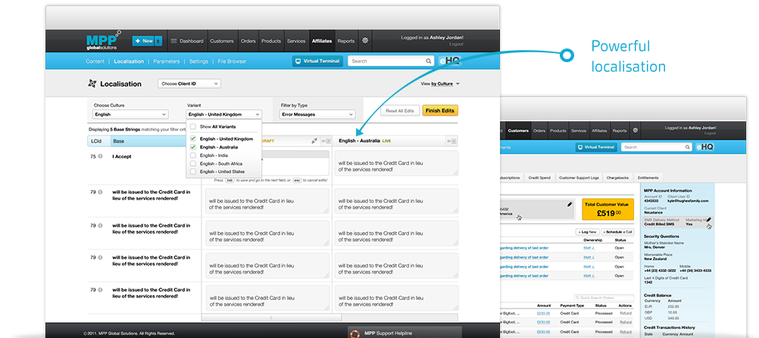
Task: Check the English - India variant
Action: coord(193,155)
